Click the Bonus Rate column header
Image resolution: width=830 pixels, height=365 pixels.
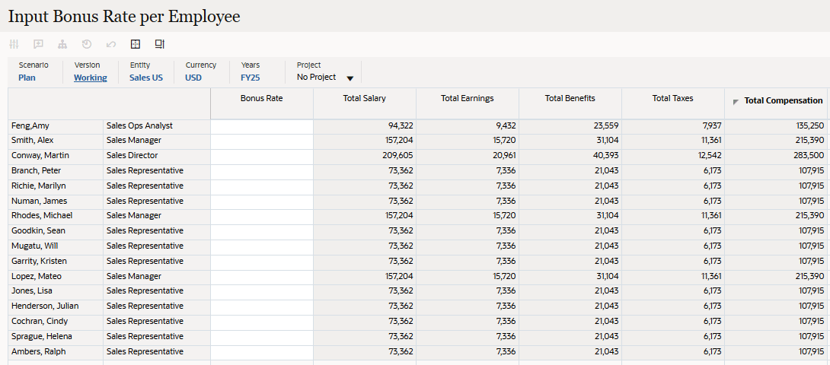click(x=261, y=98)
